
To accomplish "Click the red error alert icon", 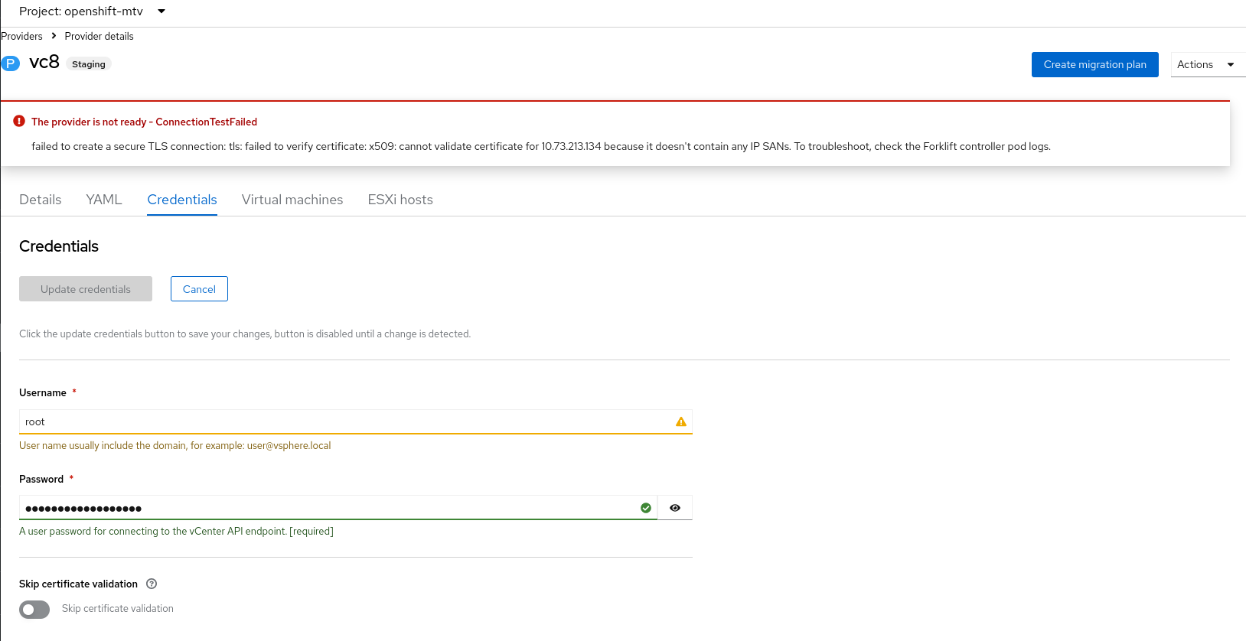I will pyautogui.click(x=19, y=122).
